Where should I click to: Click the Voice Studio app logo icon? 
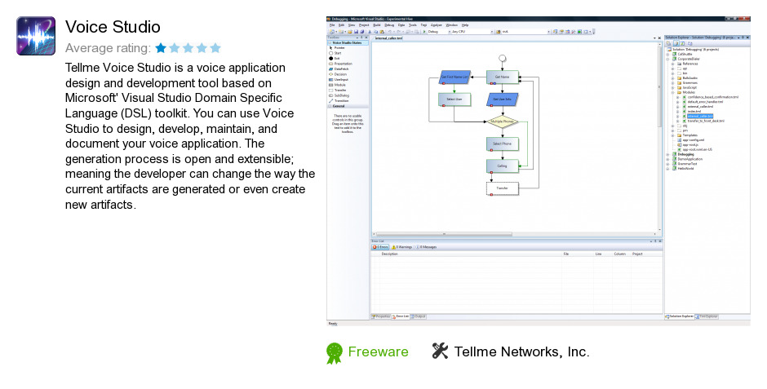pos(36,36)
